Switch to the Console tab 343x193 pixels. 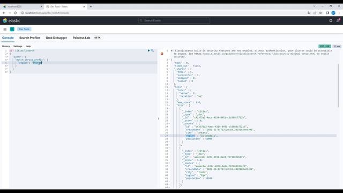tap(8, 38)
